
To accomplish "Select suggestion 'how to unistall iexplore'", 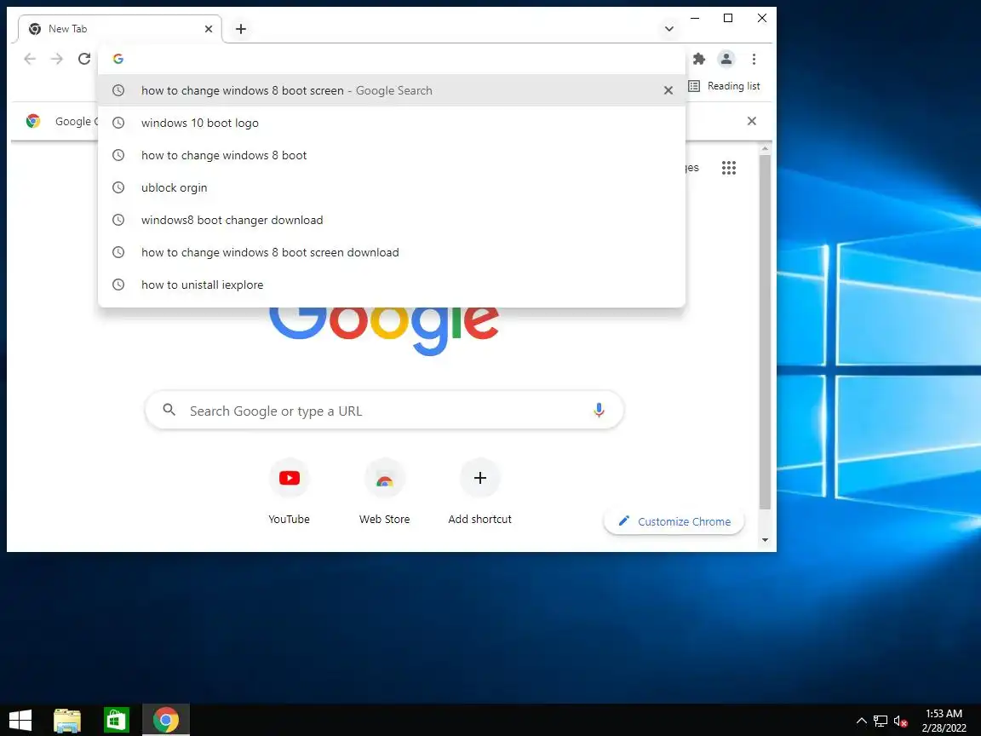I will tap(392, 285).
